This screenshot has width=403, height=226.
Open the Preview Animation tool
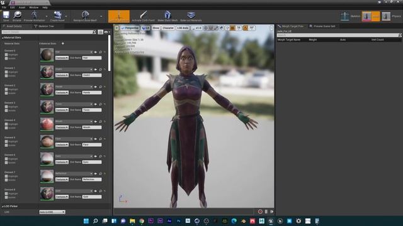coord(34,16)
